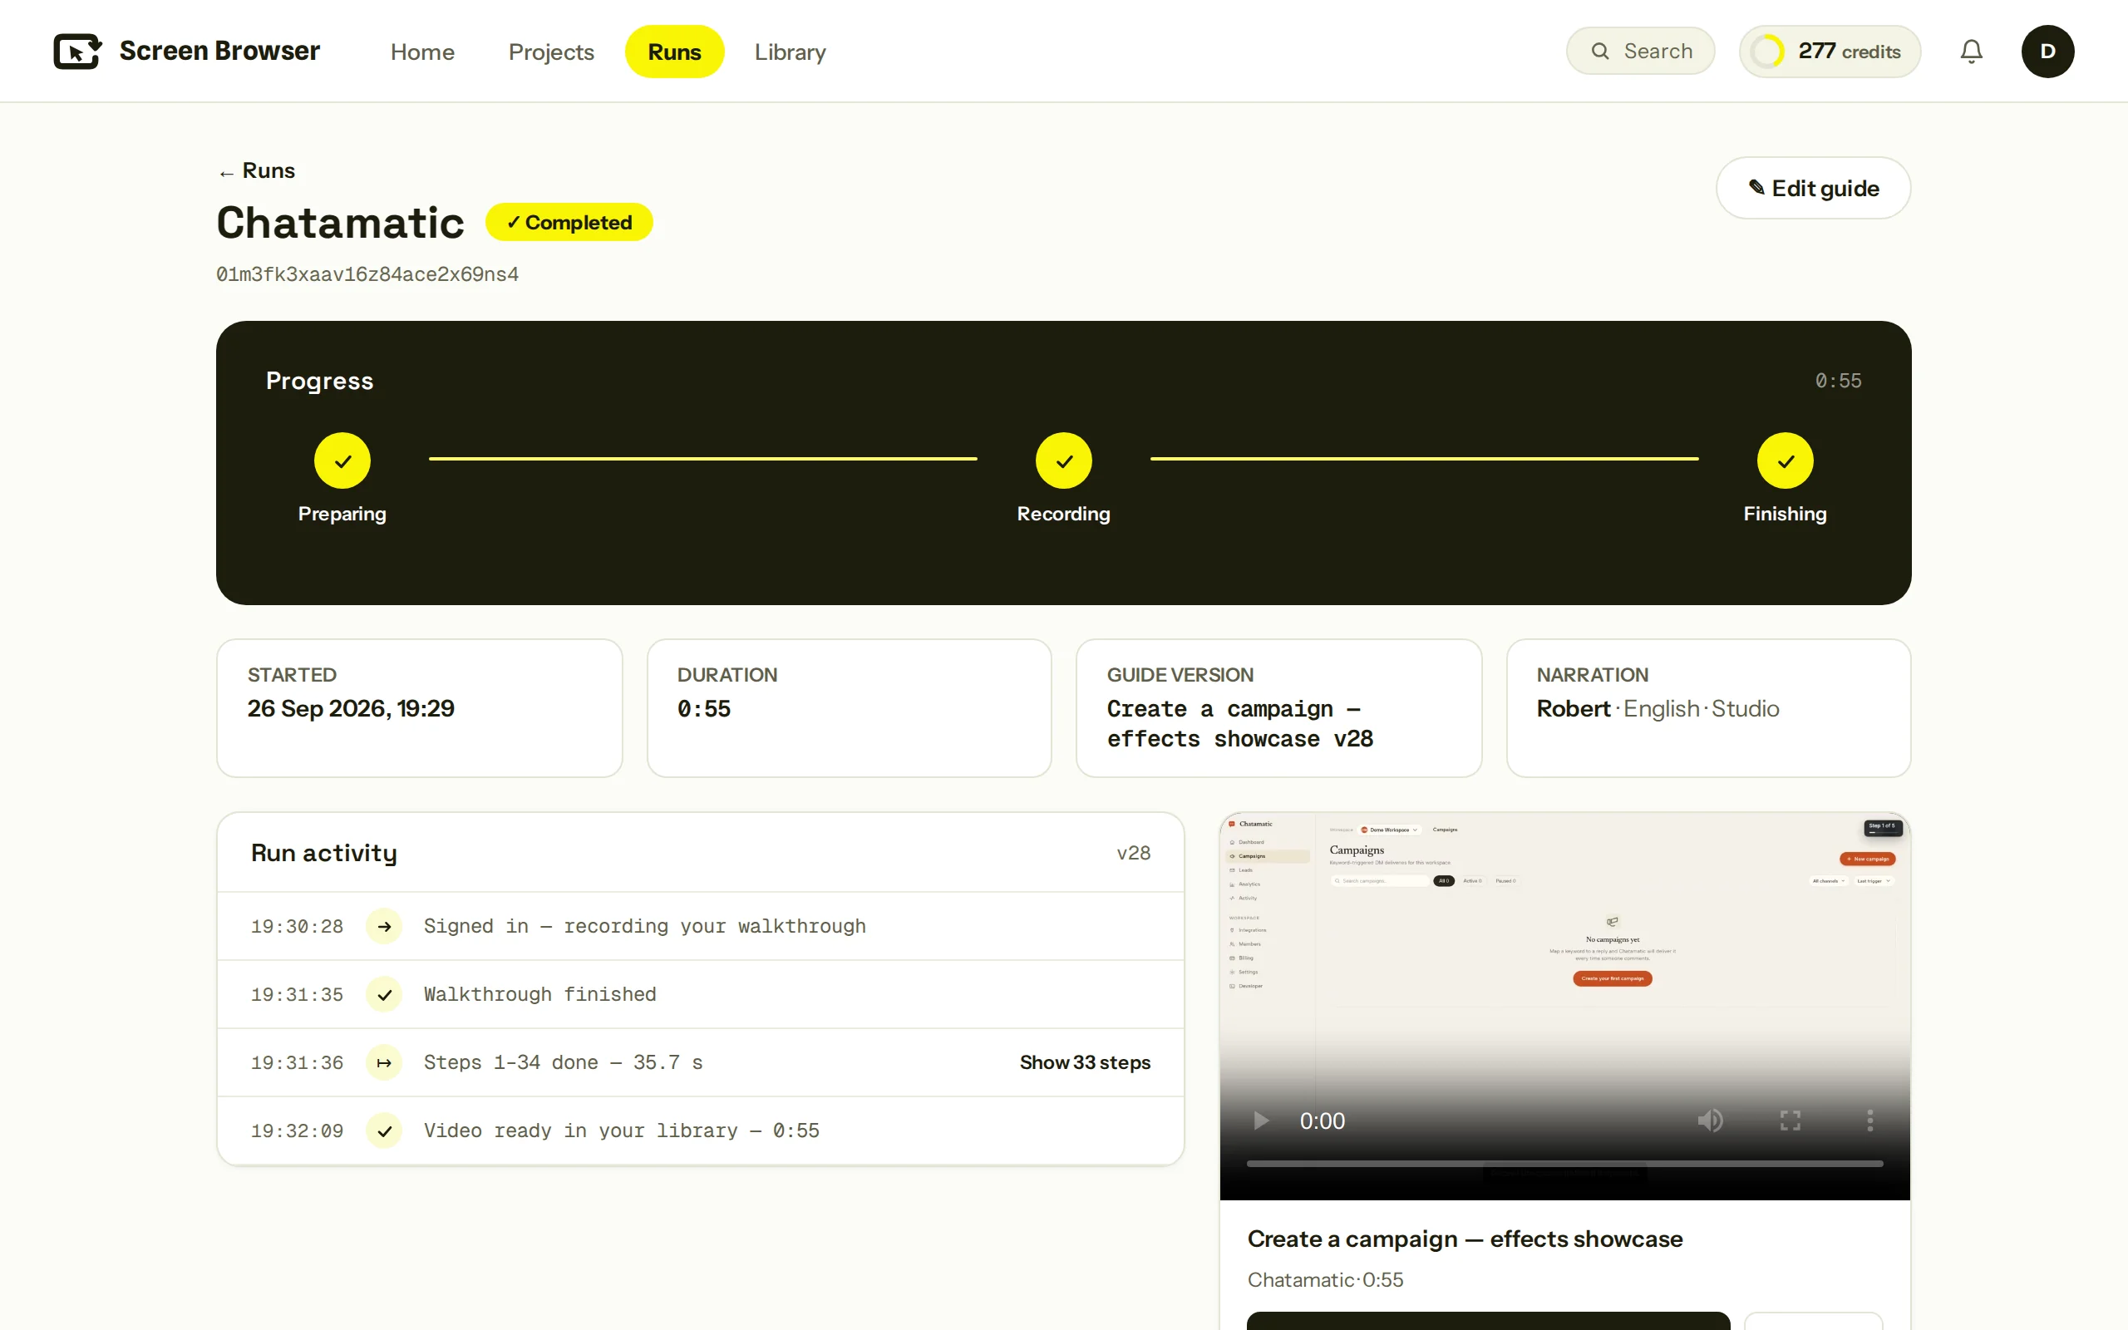Screen dimensions: 2128x1330
Task: Enter fullscreen on the video player
Action: 1790,1120
